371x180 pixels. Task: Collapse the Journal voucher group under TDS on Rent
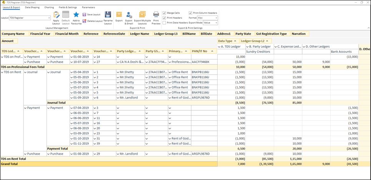pos(26,72)
